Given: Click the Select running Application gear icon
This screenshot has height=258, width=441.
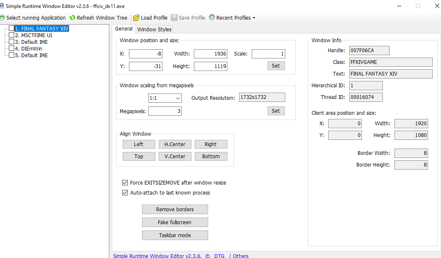Looking at the screenshot, I should pyautogui.click(x=2, y=18).
